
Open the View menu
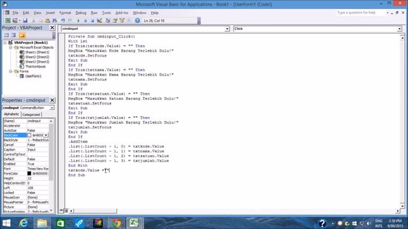pos(37,13)
